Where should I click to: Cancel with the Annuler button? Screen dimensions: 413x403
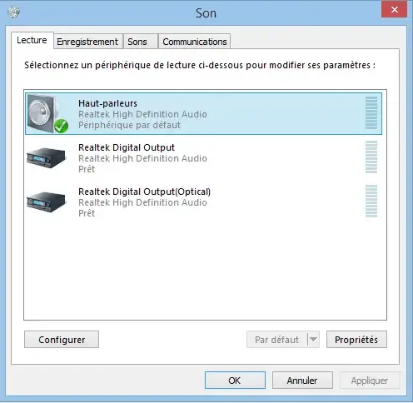302,381
